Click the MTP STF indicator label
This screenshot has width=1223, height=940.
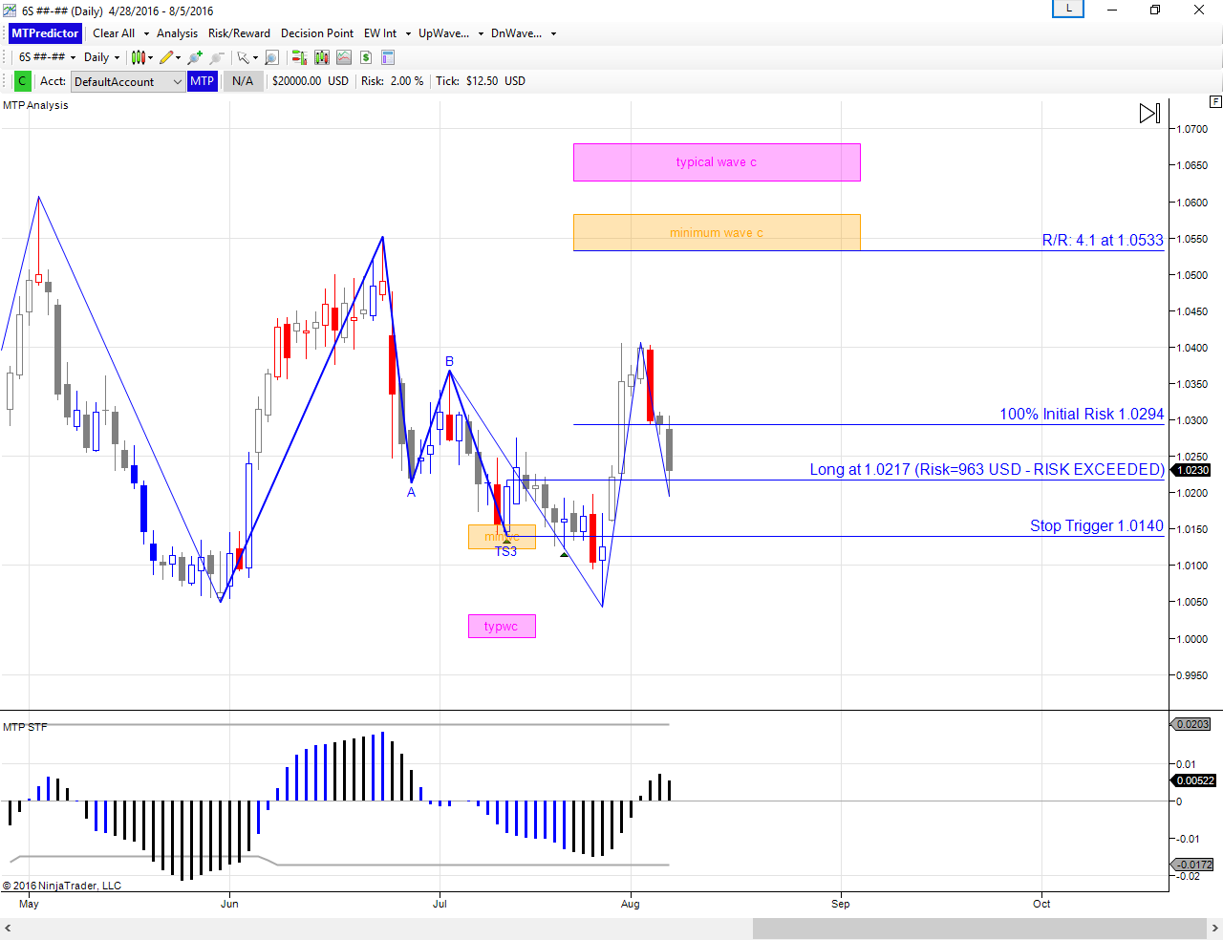[25, 727]
